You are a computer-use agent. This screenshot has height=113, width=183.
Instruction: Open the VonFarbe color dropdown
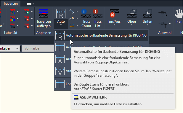tap(38, 48)
